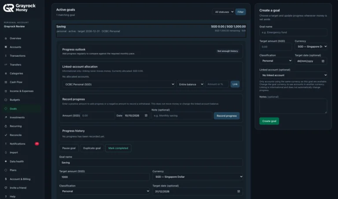
Task: Open the All statuses filter dropdown
Action: pyautogui.click(x=223, y=12)
